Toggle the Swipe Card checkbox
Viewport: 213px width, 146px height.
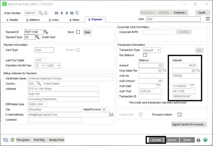pos(141,115)
